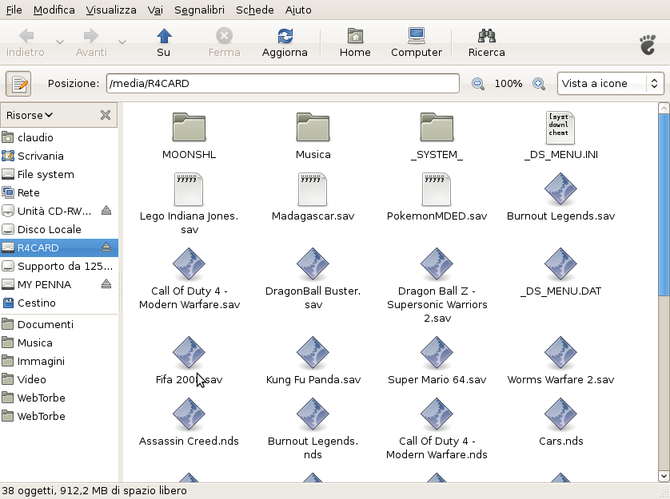670x499 pixels.
Task: Open Scrivania in sidebar
Action: point(59,156)
